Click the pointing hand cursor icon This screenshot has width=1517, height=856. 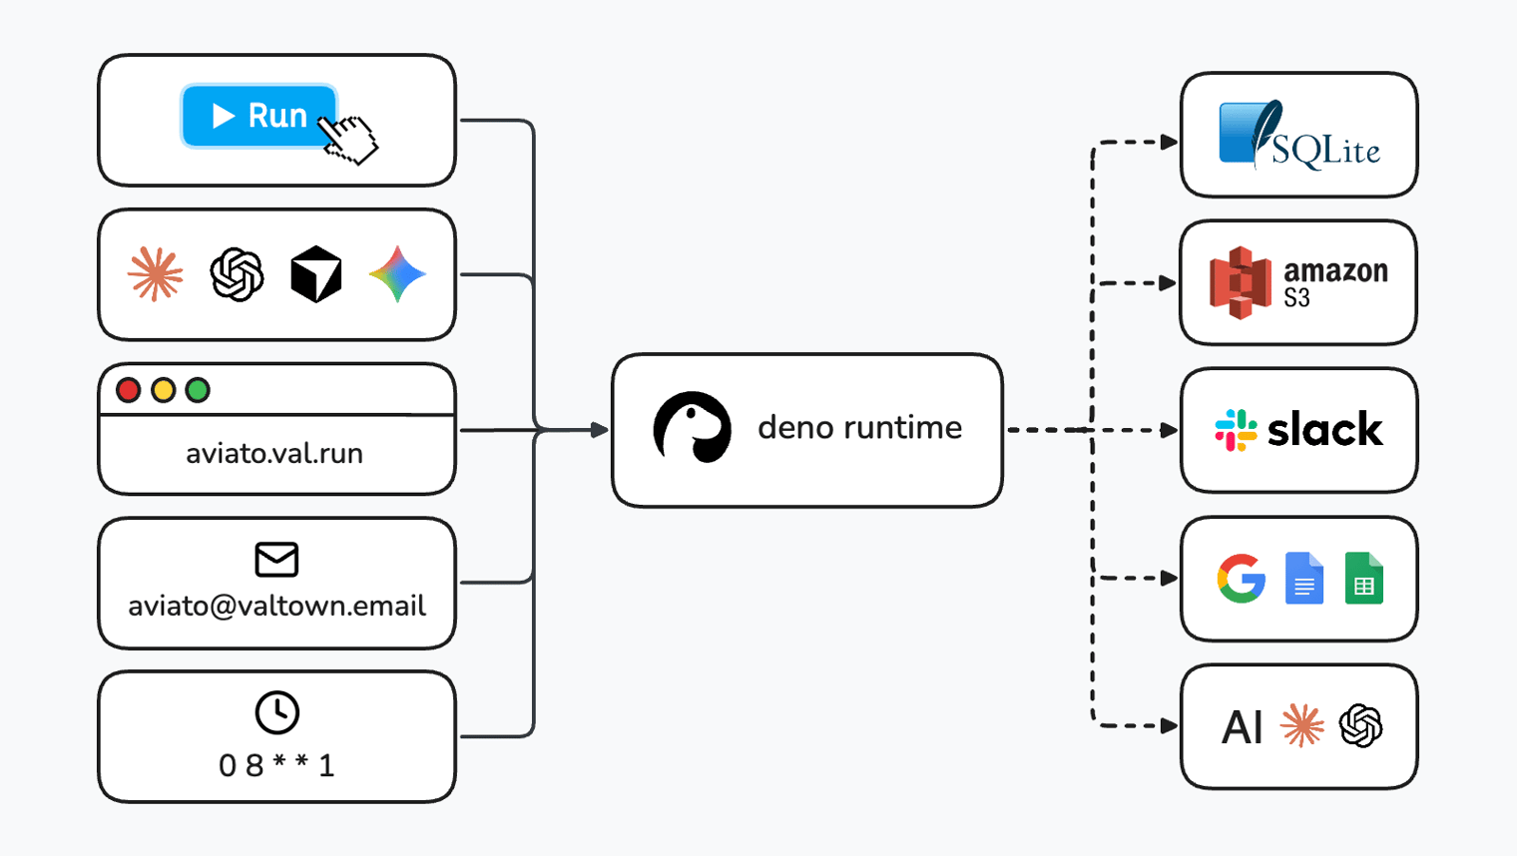[x=348, y=139]
